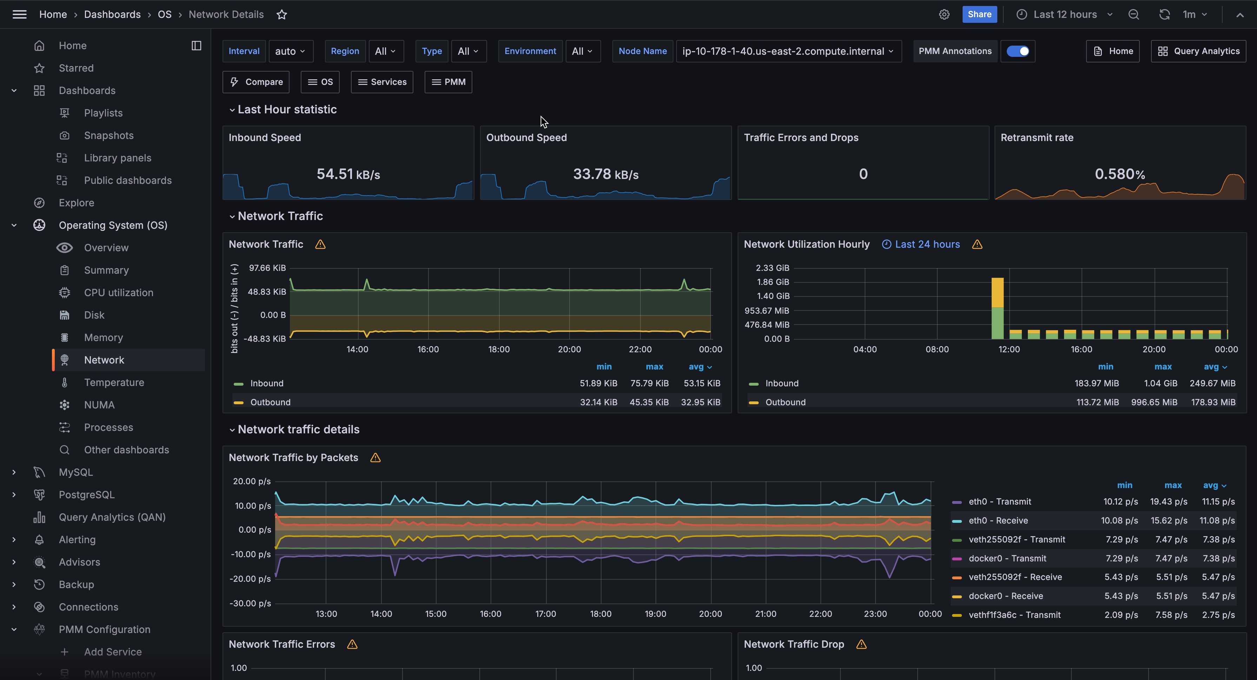Toggle Inbound series in Network Traffic legend
This screenshot has height=680, width=1257.
coord(266,384)
